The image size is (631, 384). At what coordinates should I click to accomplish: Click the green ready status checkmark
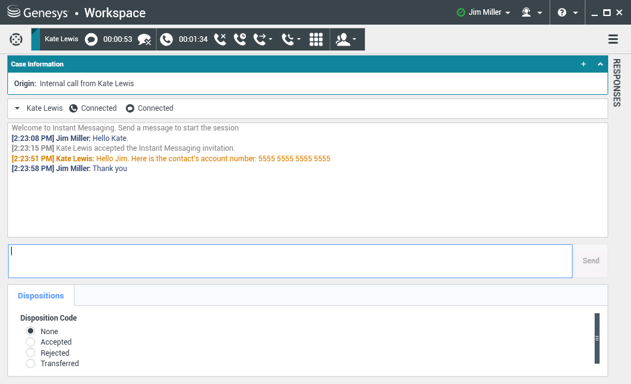pyautogui.click(x=461, y=12)
